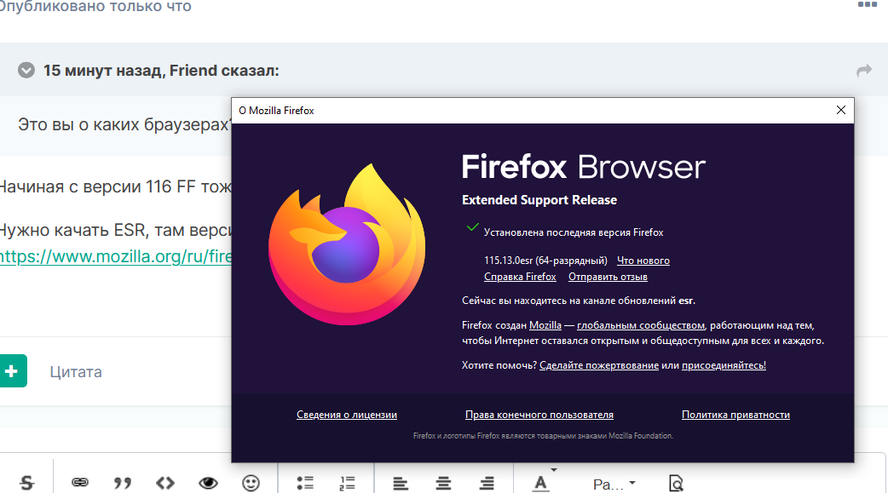The height and width of the screenshot is (493, 888).
Task: Click Сделайте пожертвование donation link
Action: 599,365
